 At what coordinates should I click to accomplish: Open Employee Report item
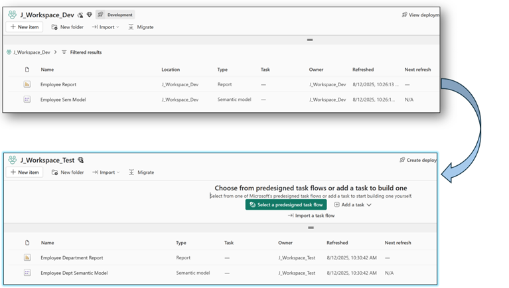coord(58,84)
